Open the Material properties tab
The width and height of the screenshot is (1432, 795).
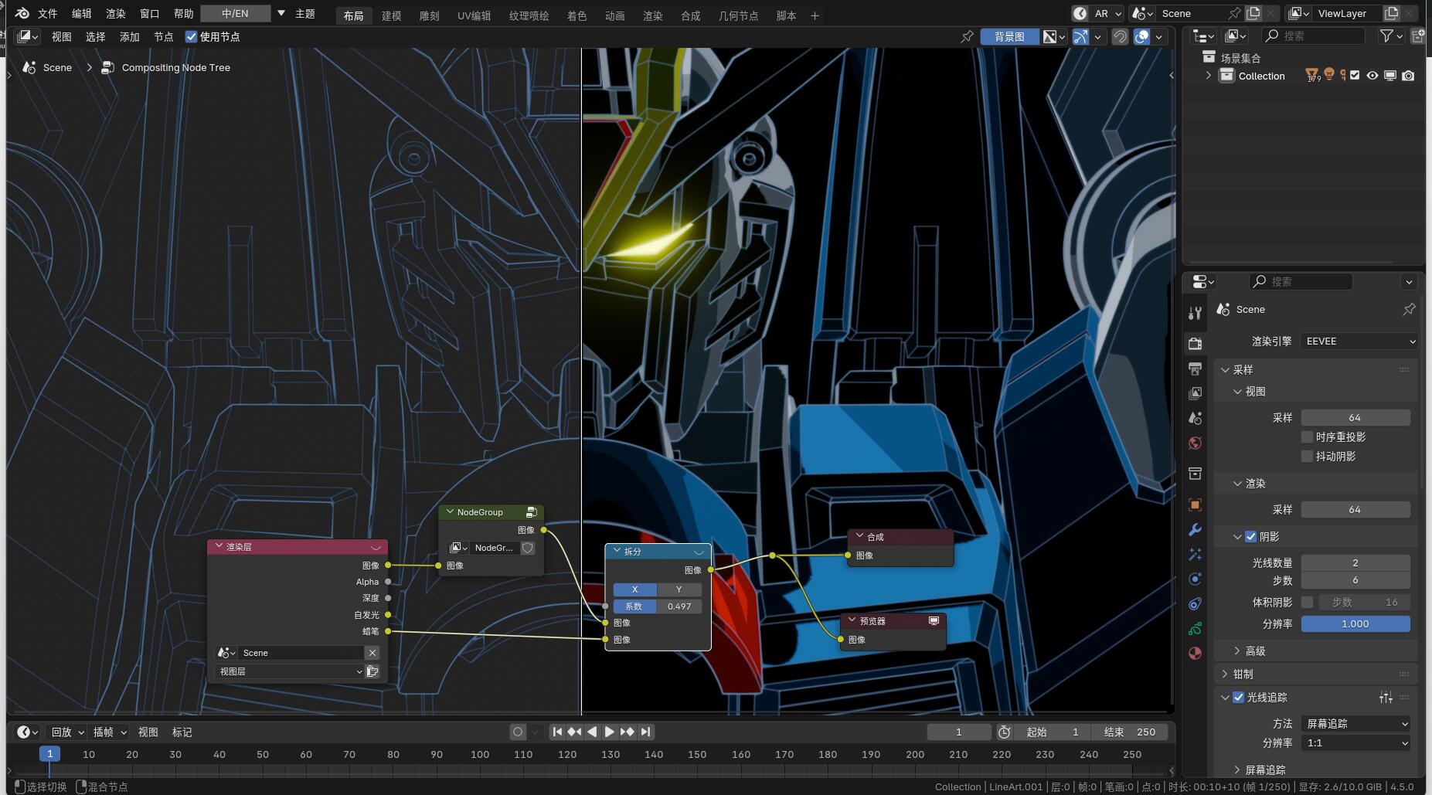click(1195, 653)
